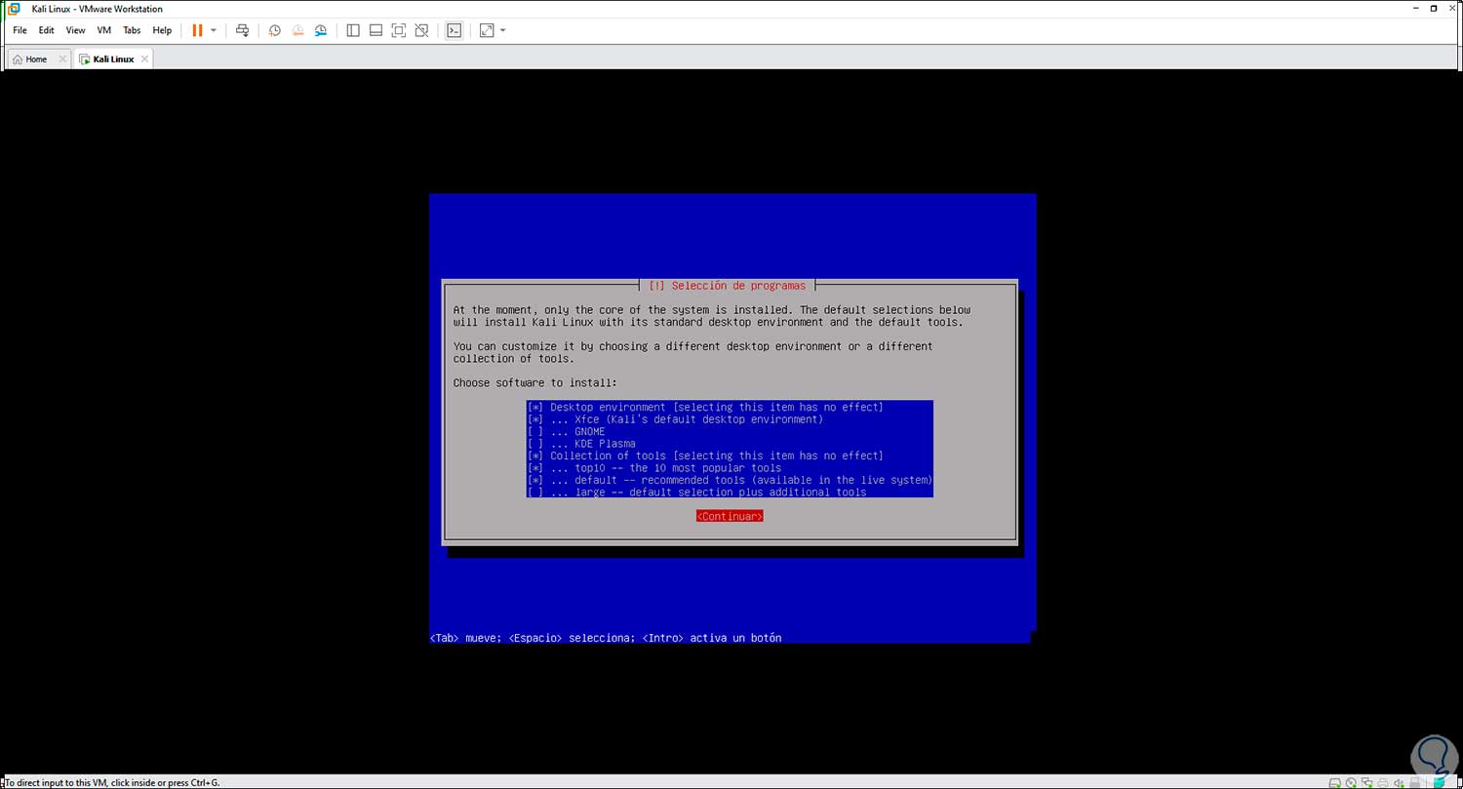The height and width of the screenshot is (789, 1463).
Task: Open the power options dropdown arrow
Action: pyautogui.click(x=214, y=30)
